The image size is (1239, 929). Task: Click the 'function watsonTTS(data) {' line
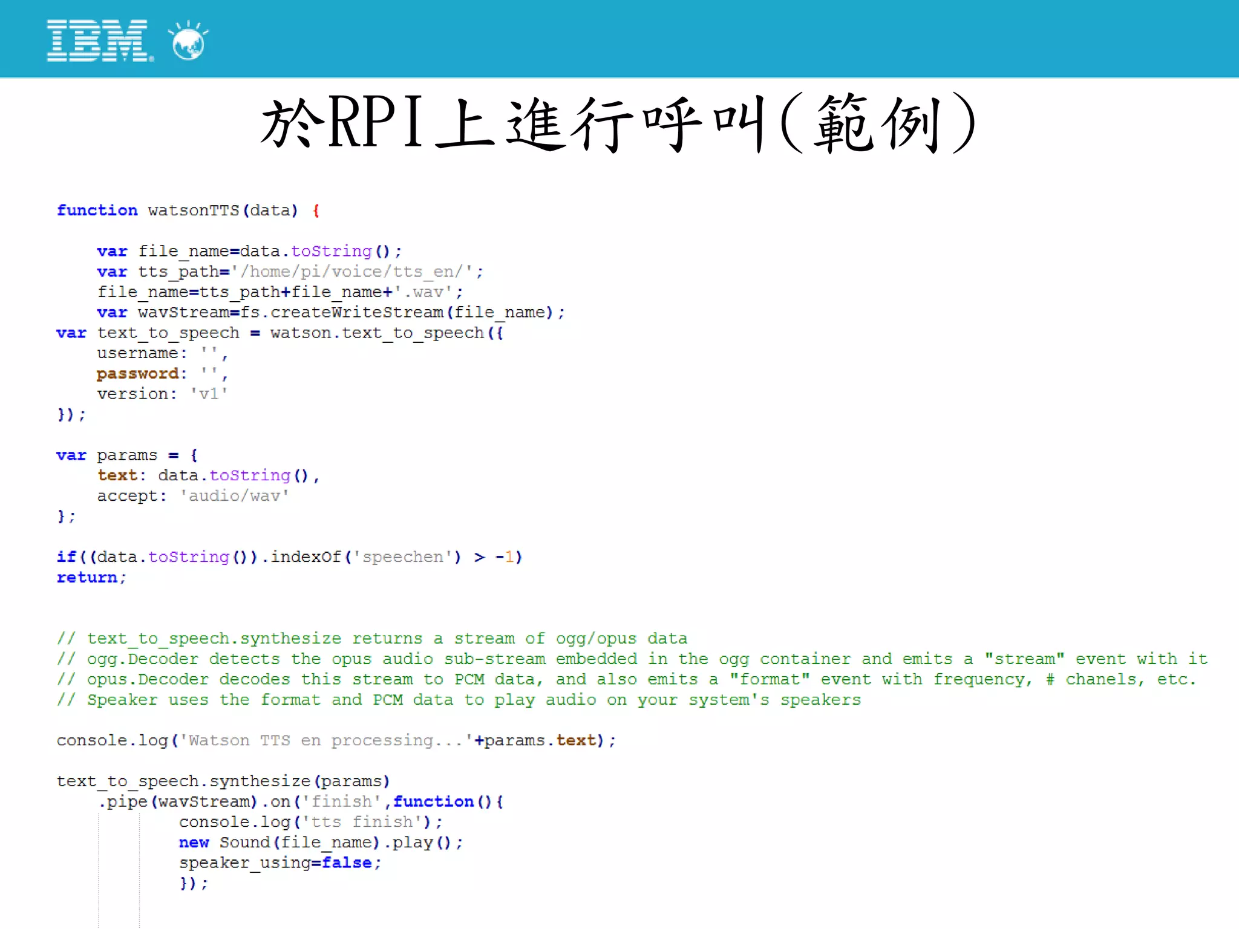click(189, 210)
